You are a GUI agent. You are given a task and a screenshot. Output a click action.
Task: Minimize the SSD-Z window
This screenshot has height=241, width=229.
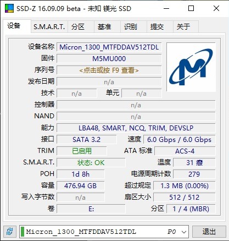click(166, 8)
